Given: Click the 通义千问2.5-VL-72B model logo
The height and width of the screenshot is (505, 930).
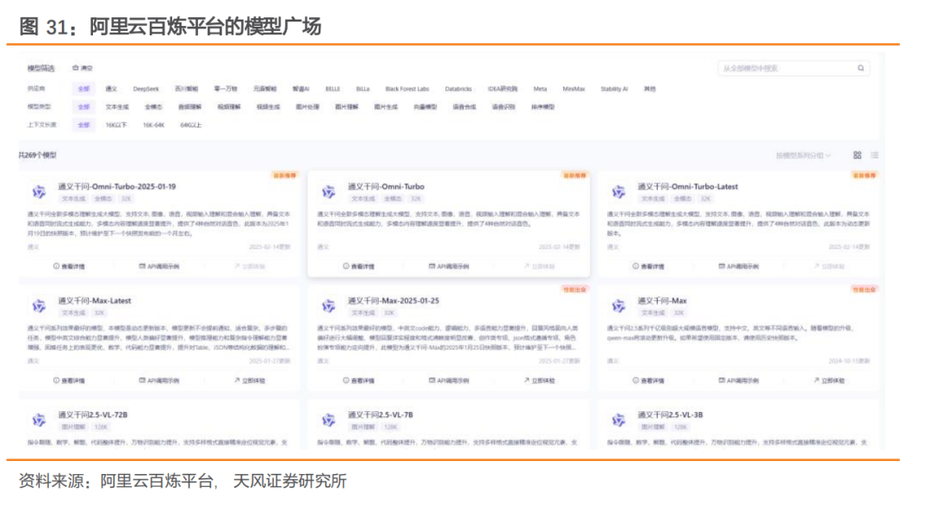Looking at the screenshot, I should 39,421.
